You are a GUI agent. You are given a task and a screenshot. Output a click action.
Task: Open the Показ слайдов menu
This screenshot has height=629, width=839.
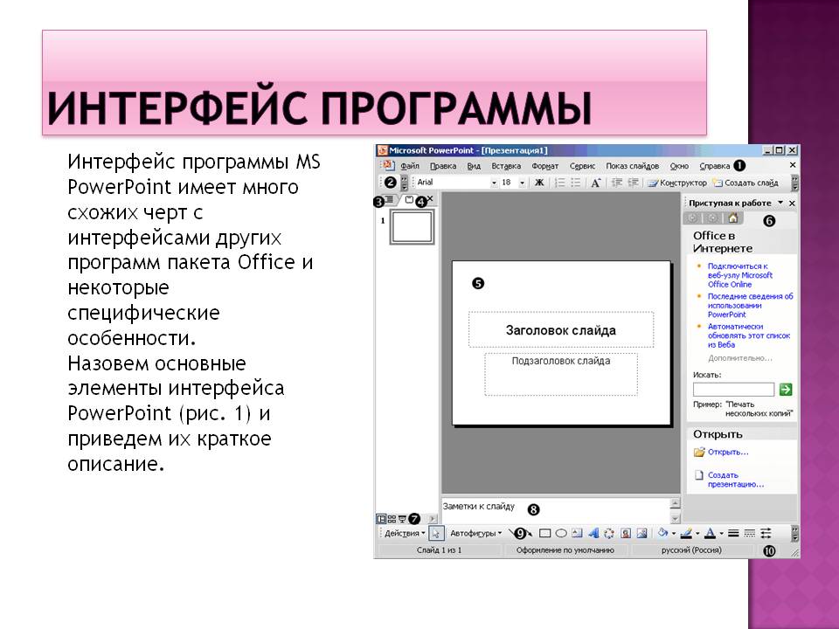point(632,165)
